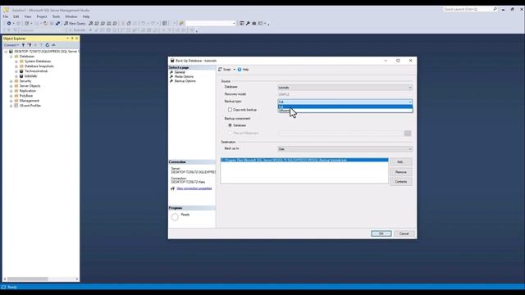525x295 pixels.
Task: Select the highlighted backup file path row
Action: 304,161
